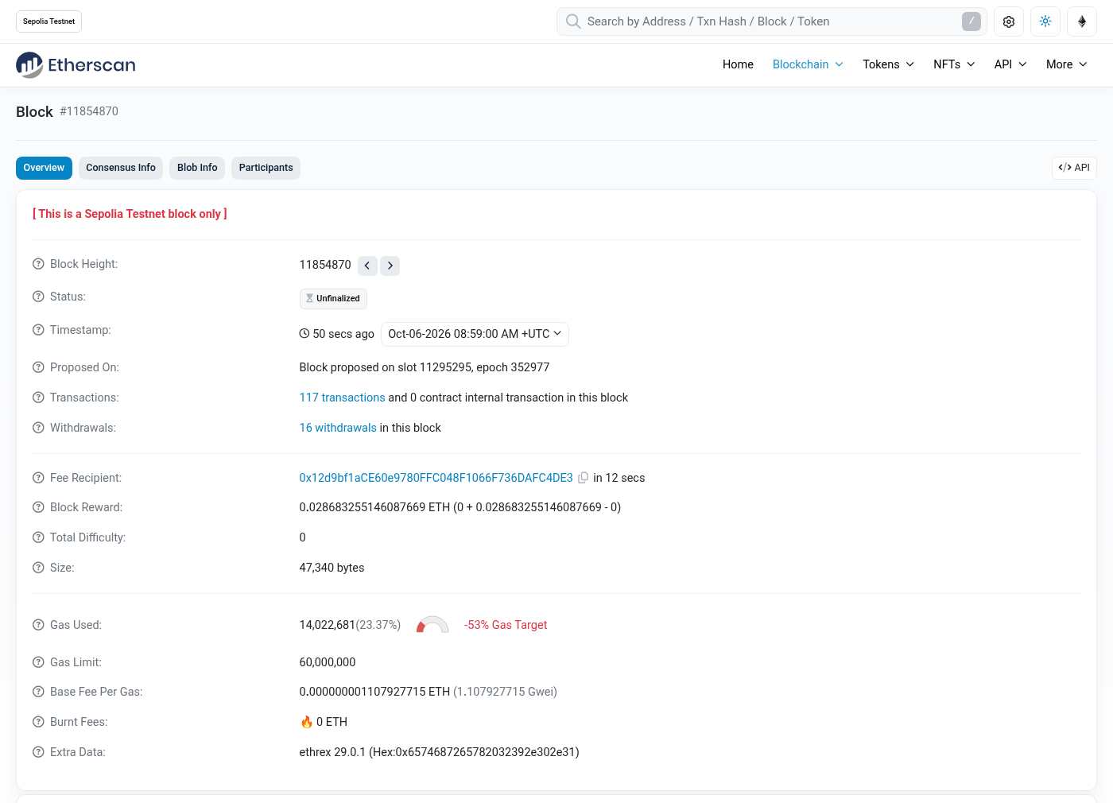Click the help icon beside Block Height
This screenshot has height=803, width=1113.
(x=38, y=264)
